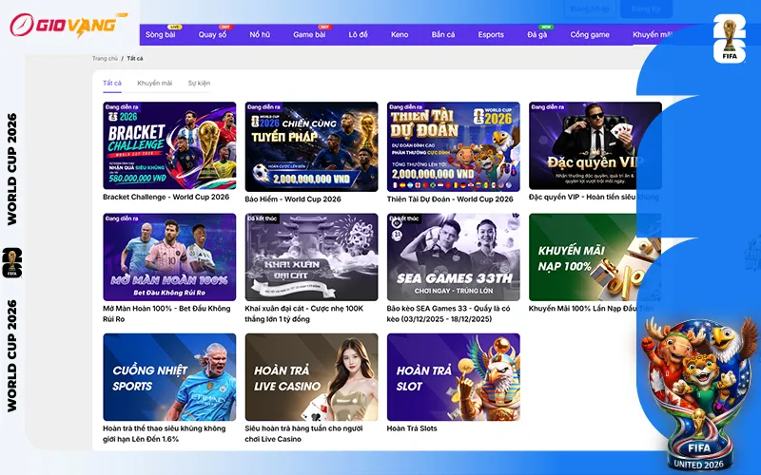This screenshot has height=475, width=761.
Task: Open the Esports menu
Action: [491, 35]
